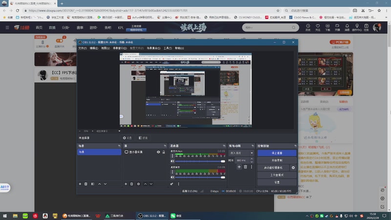Viewport: 391px width, 220px height.
Task: Toggle 启动虚拟摄像机 virtual camera
Action: (x=273, y=168)
